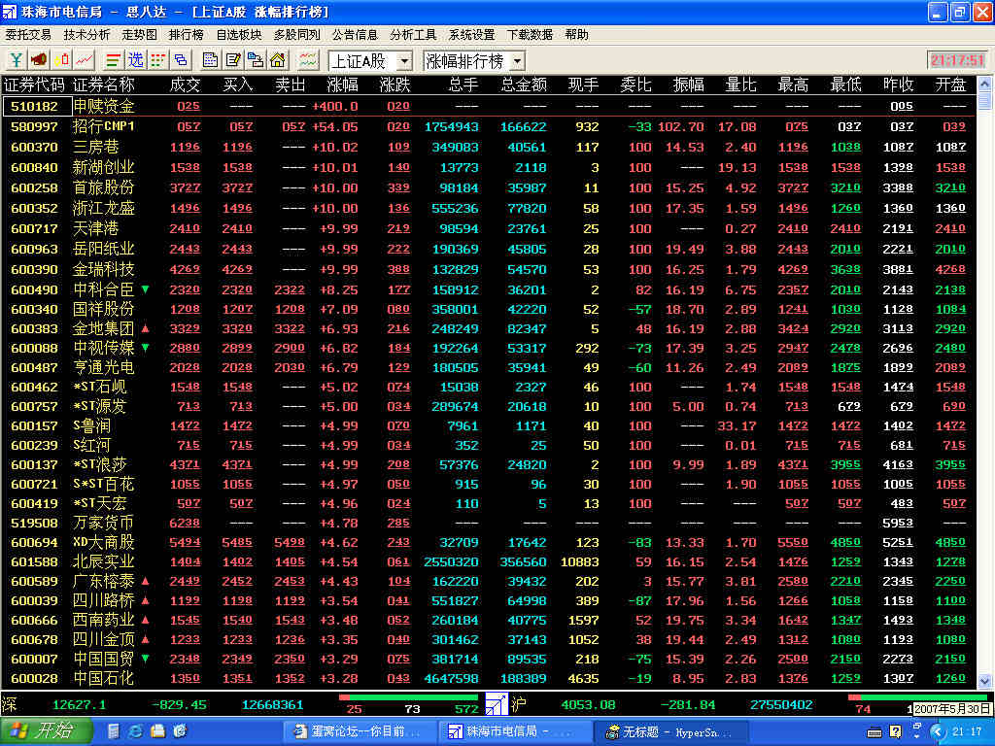Open the 排行榜 menu
Screen dimensions: 995x746
(x=187, y=34)
